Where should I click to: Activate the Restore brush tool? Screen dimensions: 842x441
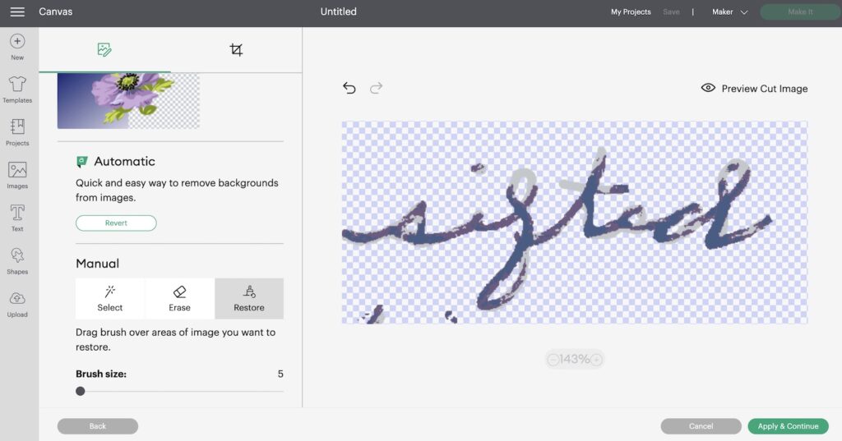(x=249, y=298)
